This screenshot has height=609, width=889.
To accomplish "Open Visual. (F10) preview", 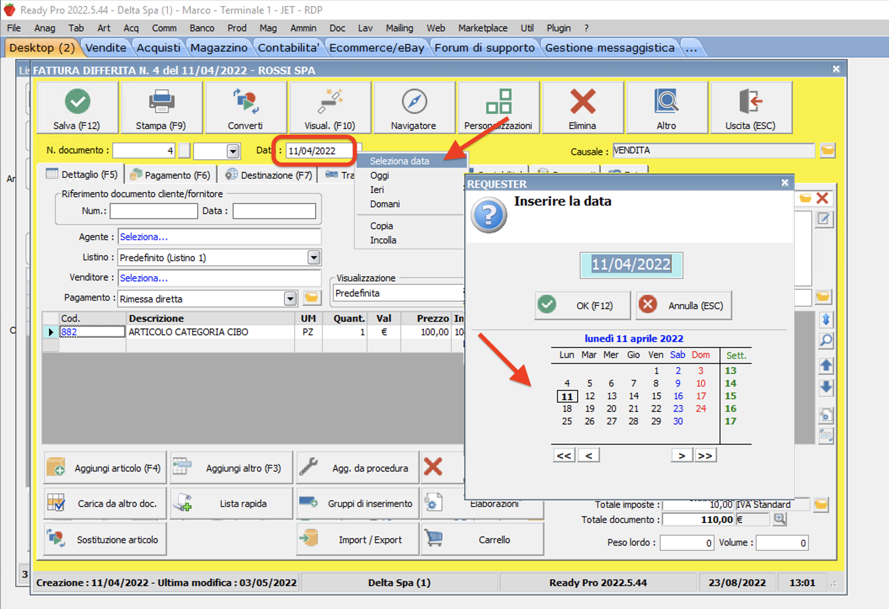I will coord(329,108).
